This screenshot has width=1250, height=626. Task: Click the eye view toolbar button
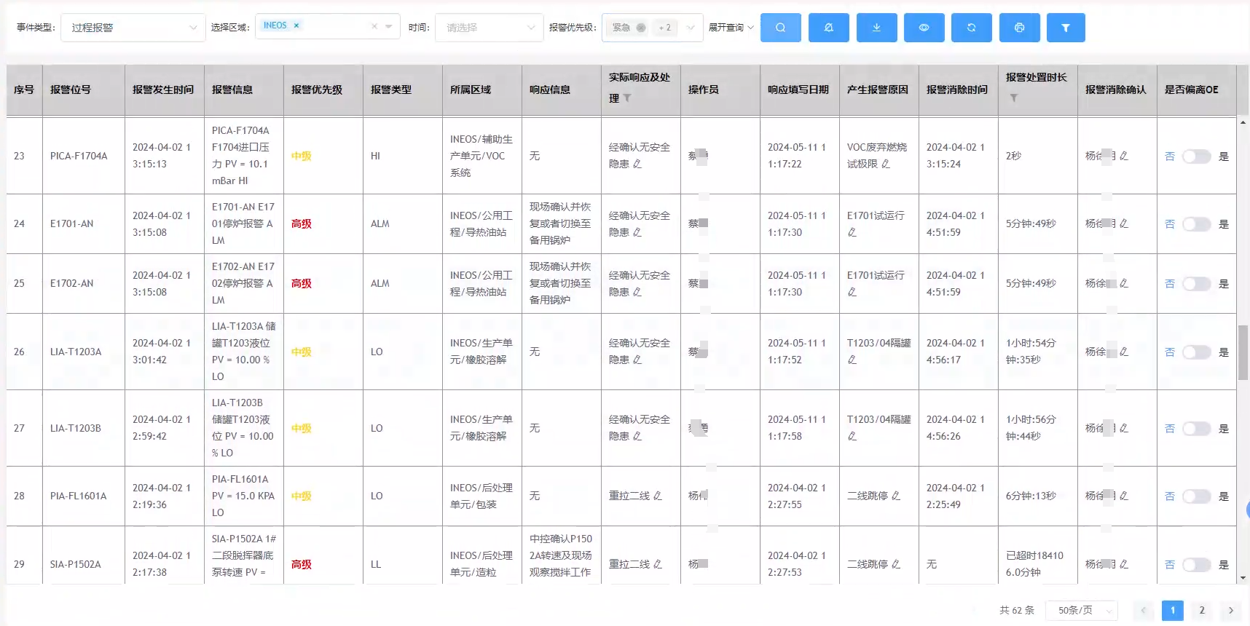coord(924,28)
